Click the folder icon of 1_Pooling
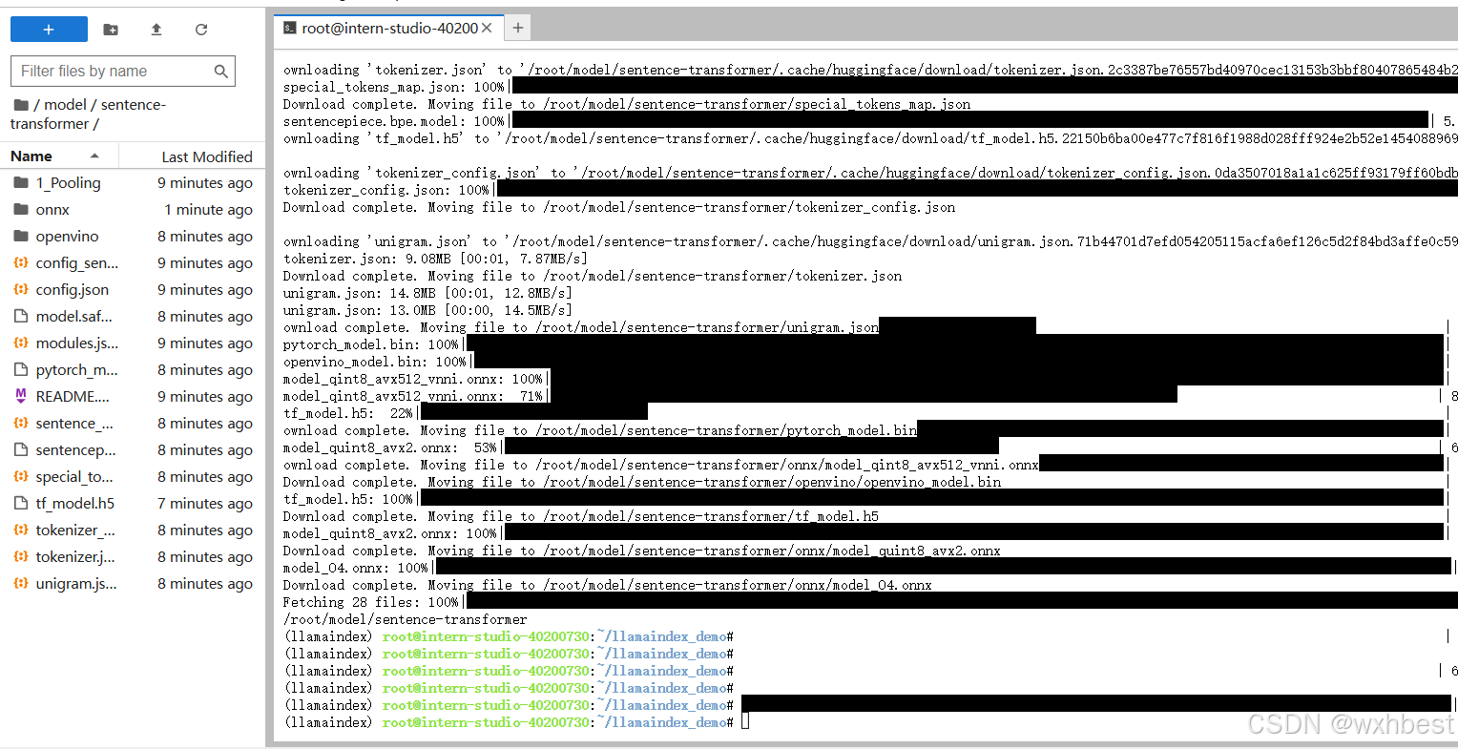 point(22,182)
